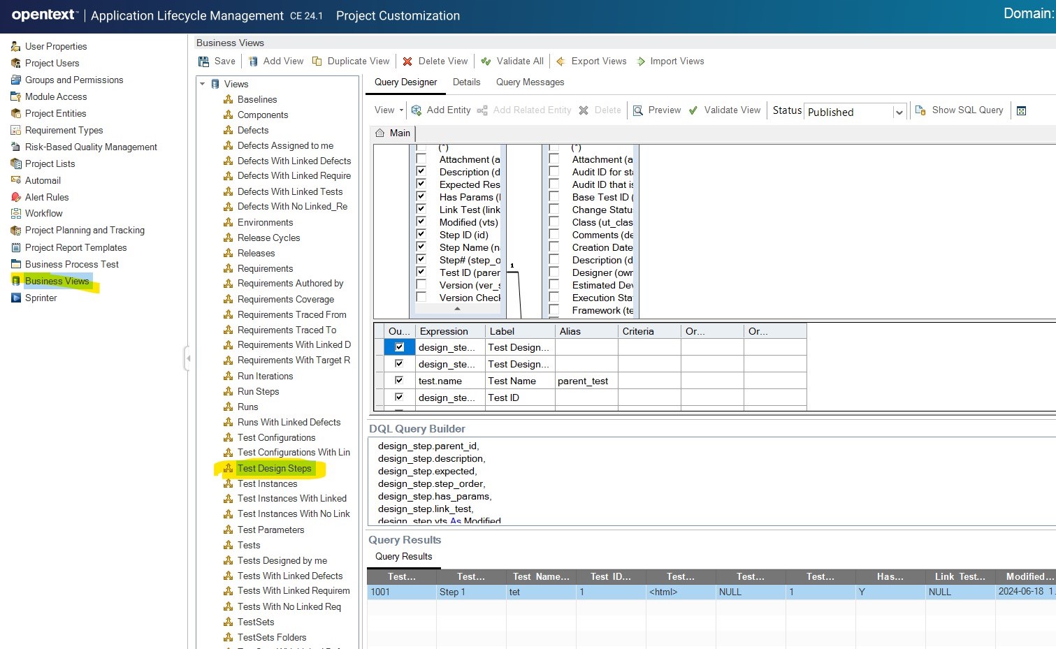Switch to the Details tab
Image resolution: width=1056 pixels, height=649 pixels.
point(466,82)
